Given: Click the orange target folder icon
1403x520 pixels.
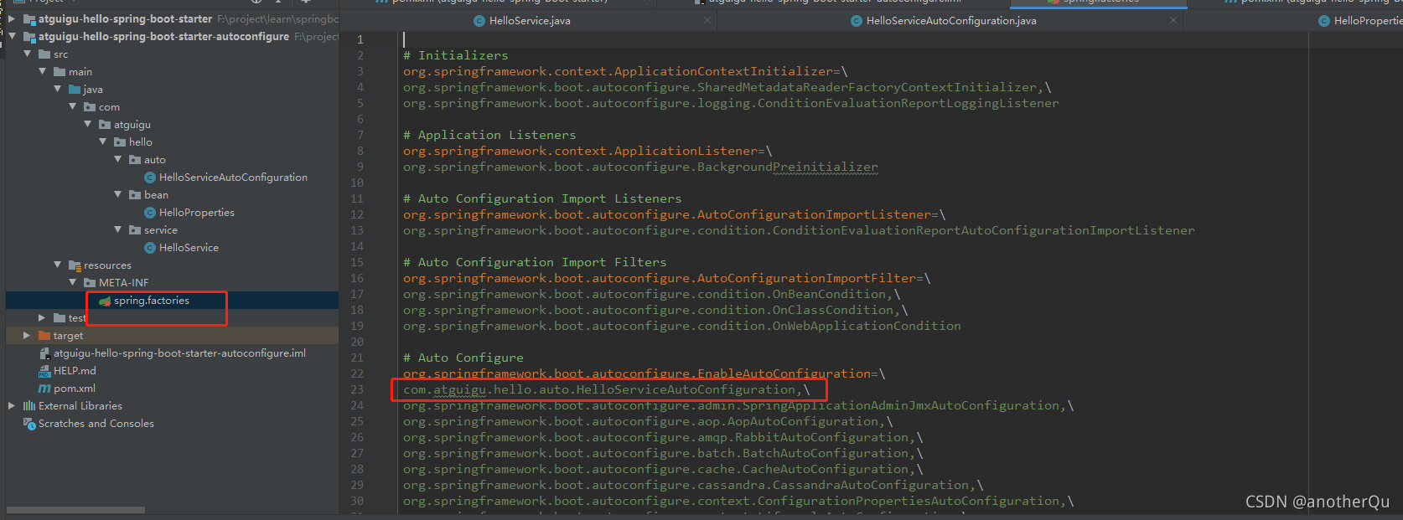Looking at the screenshot, I should (44, 335).
